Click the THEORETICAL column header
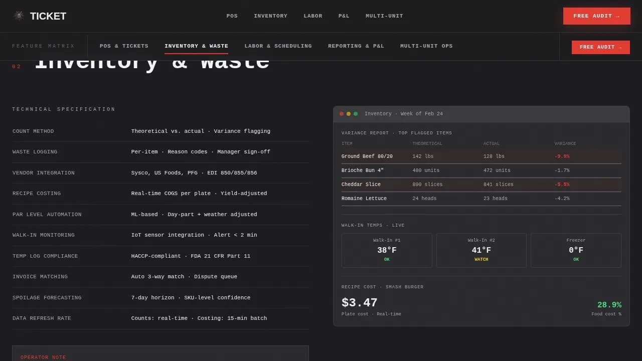 point(427,144)
